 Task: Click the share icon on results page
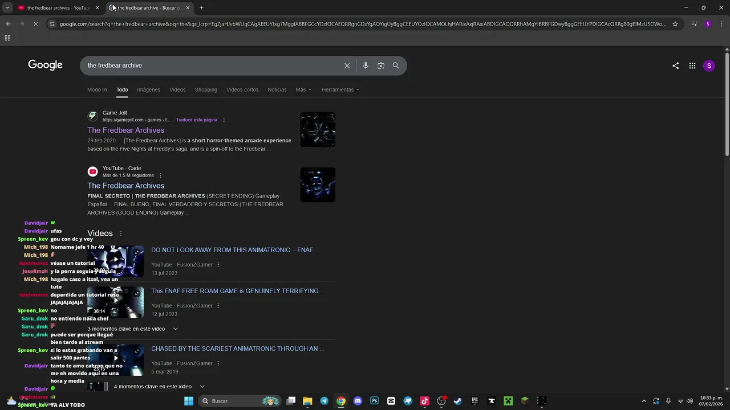(675, 65)
